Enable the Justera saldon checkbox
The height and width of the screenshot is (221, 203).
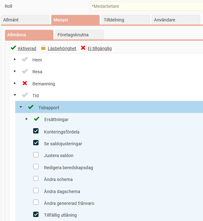coord(36,155)
